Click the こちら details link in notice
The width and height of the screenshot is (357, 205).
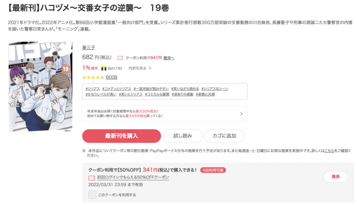click(x=329, y=151)
